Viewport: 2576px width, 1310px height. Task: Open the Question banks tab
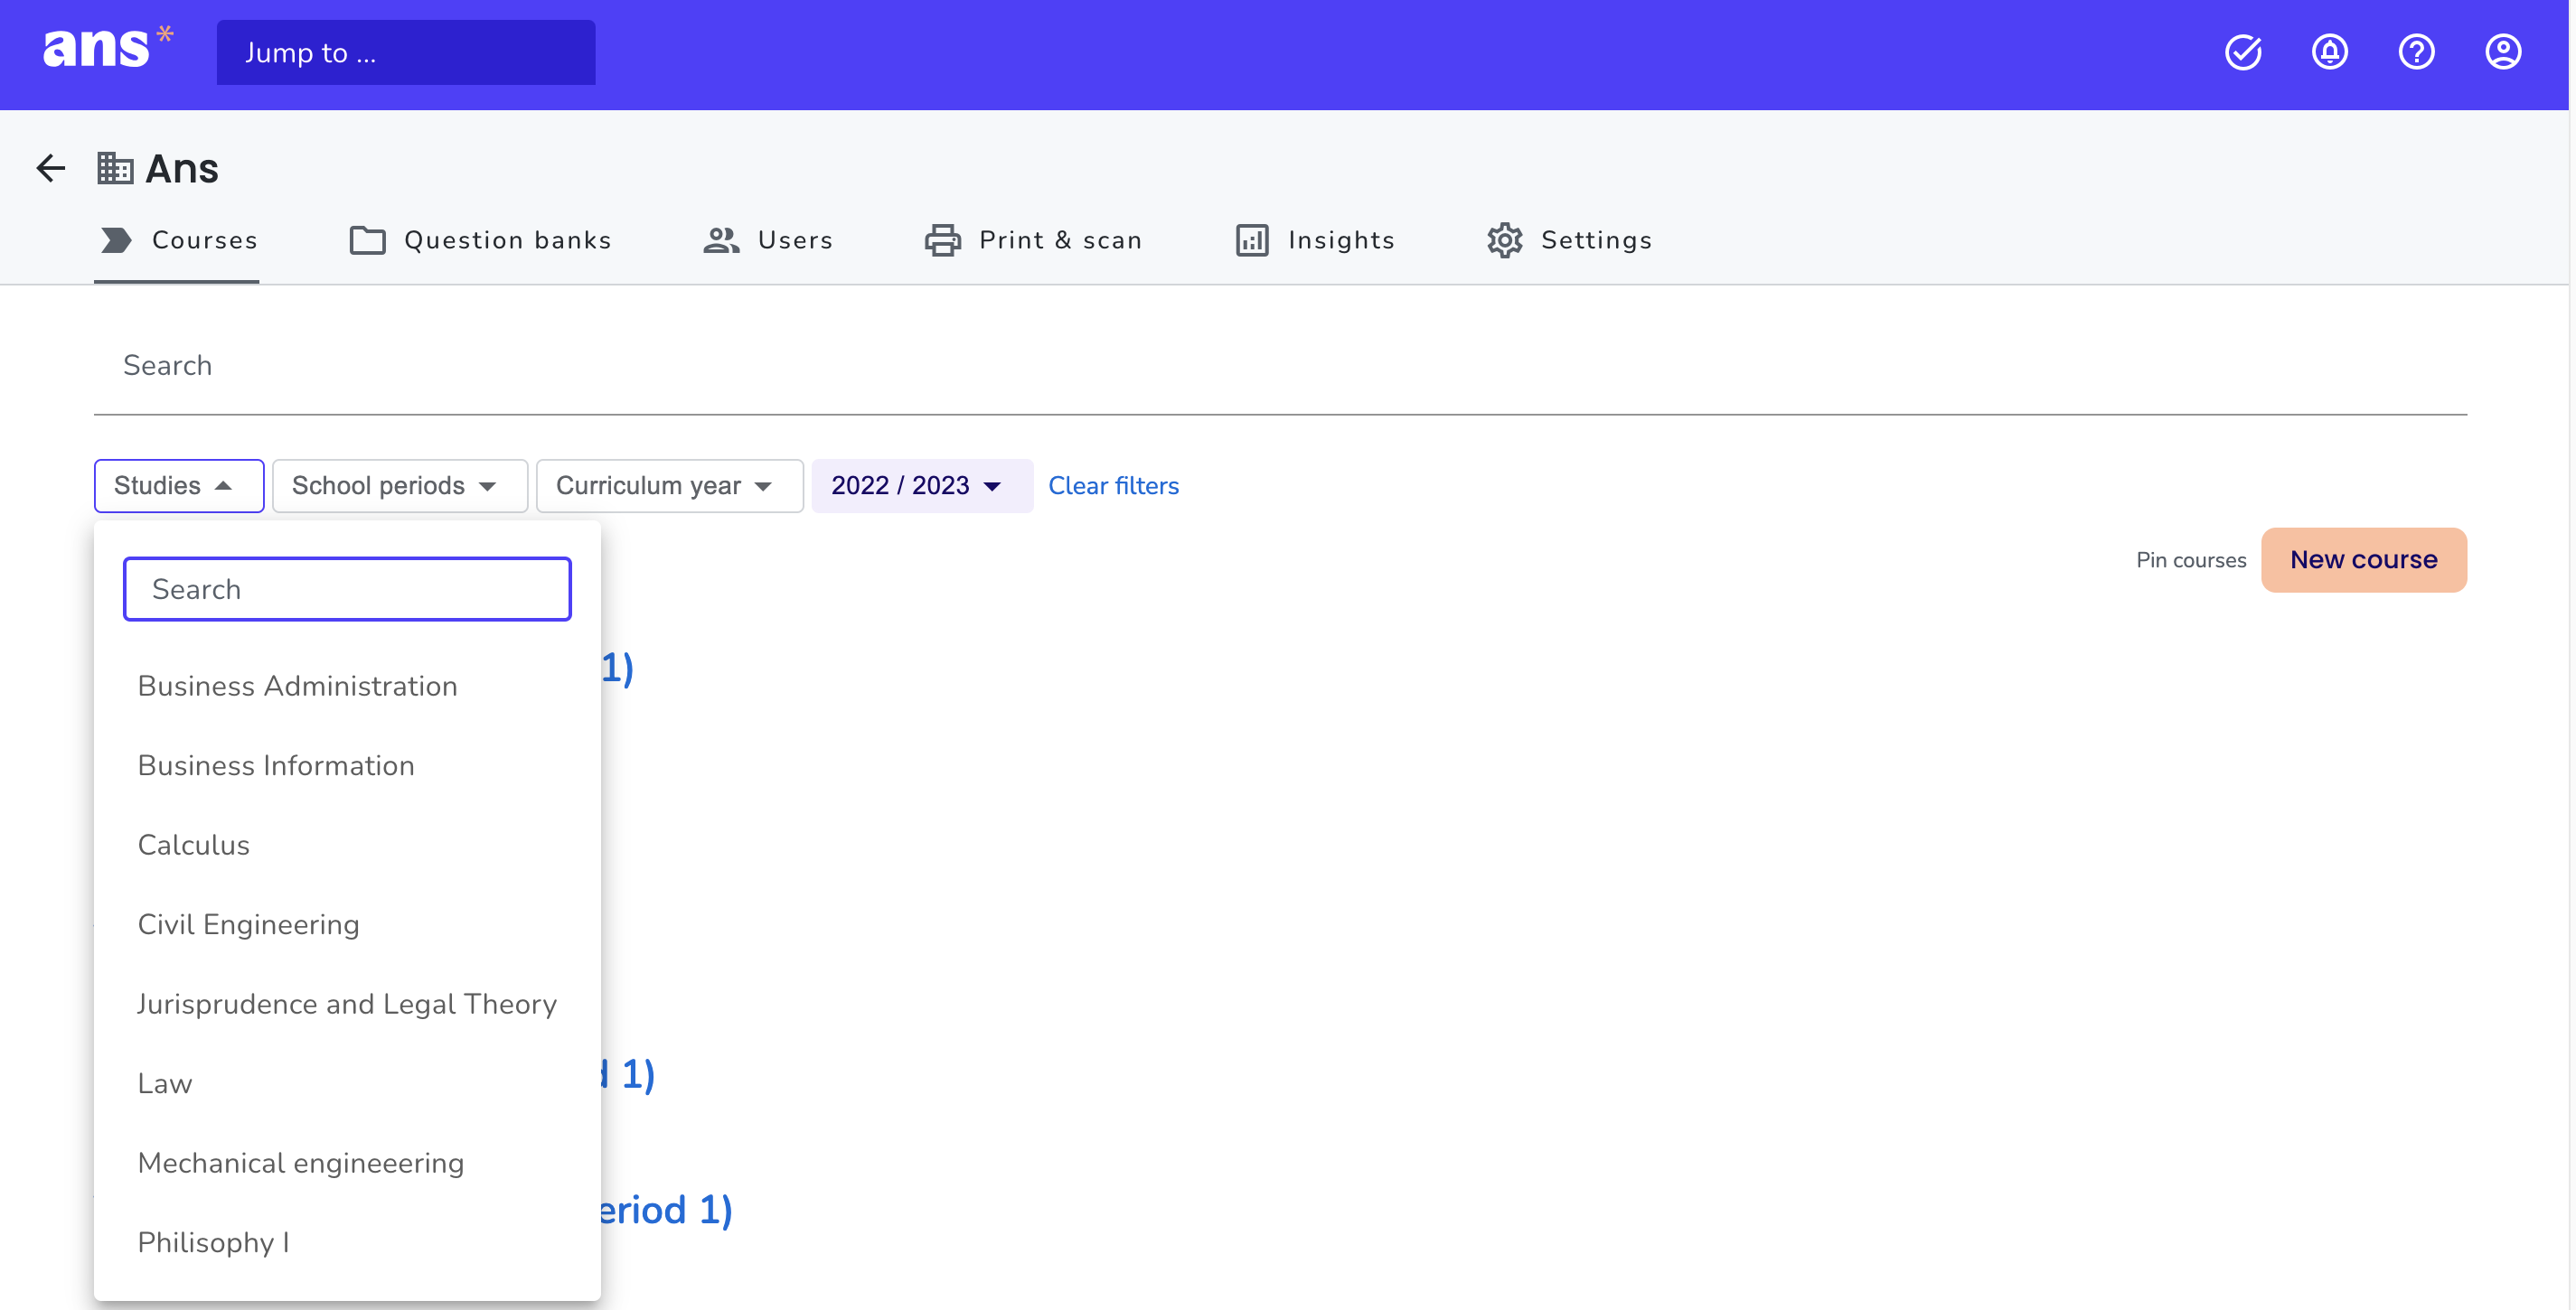pos(480,239)
